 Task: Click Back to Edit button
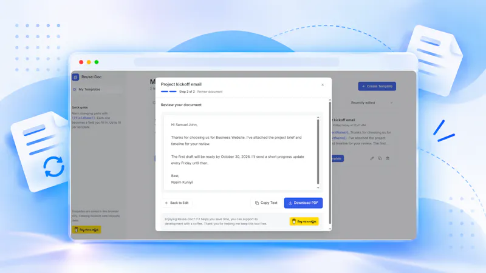coord(177,203)
